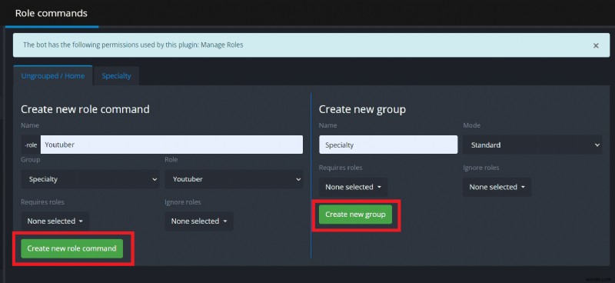
Task: Dismiss the Manage Roles permissions notice
Action: [x=596, y=45]
